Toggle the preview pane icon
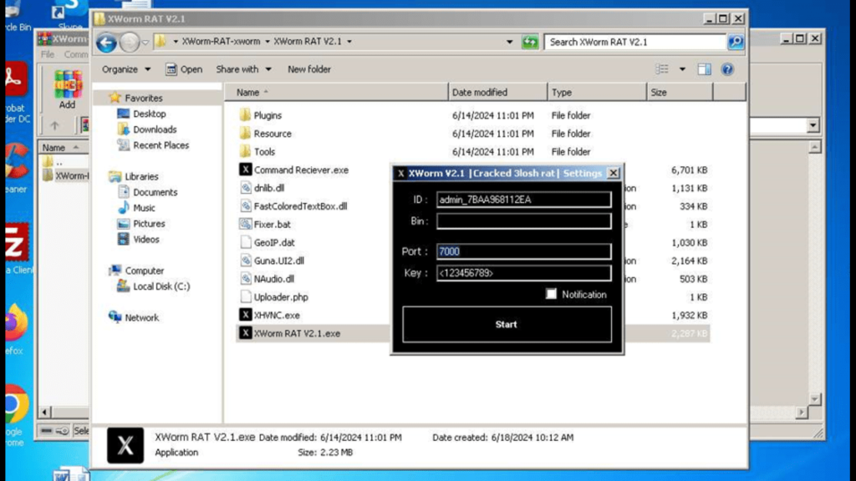This screenshot has height=481, width=856. (x=704, y=69)
